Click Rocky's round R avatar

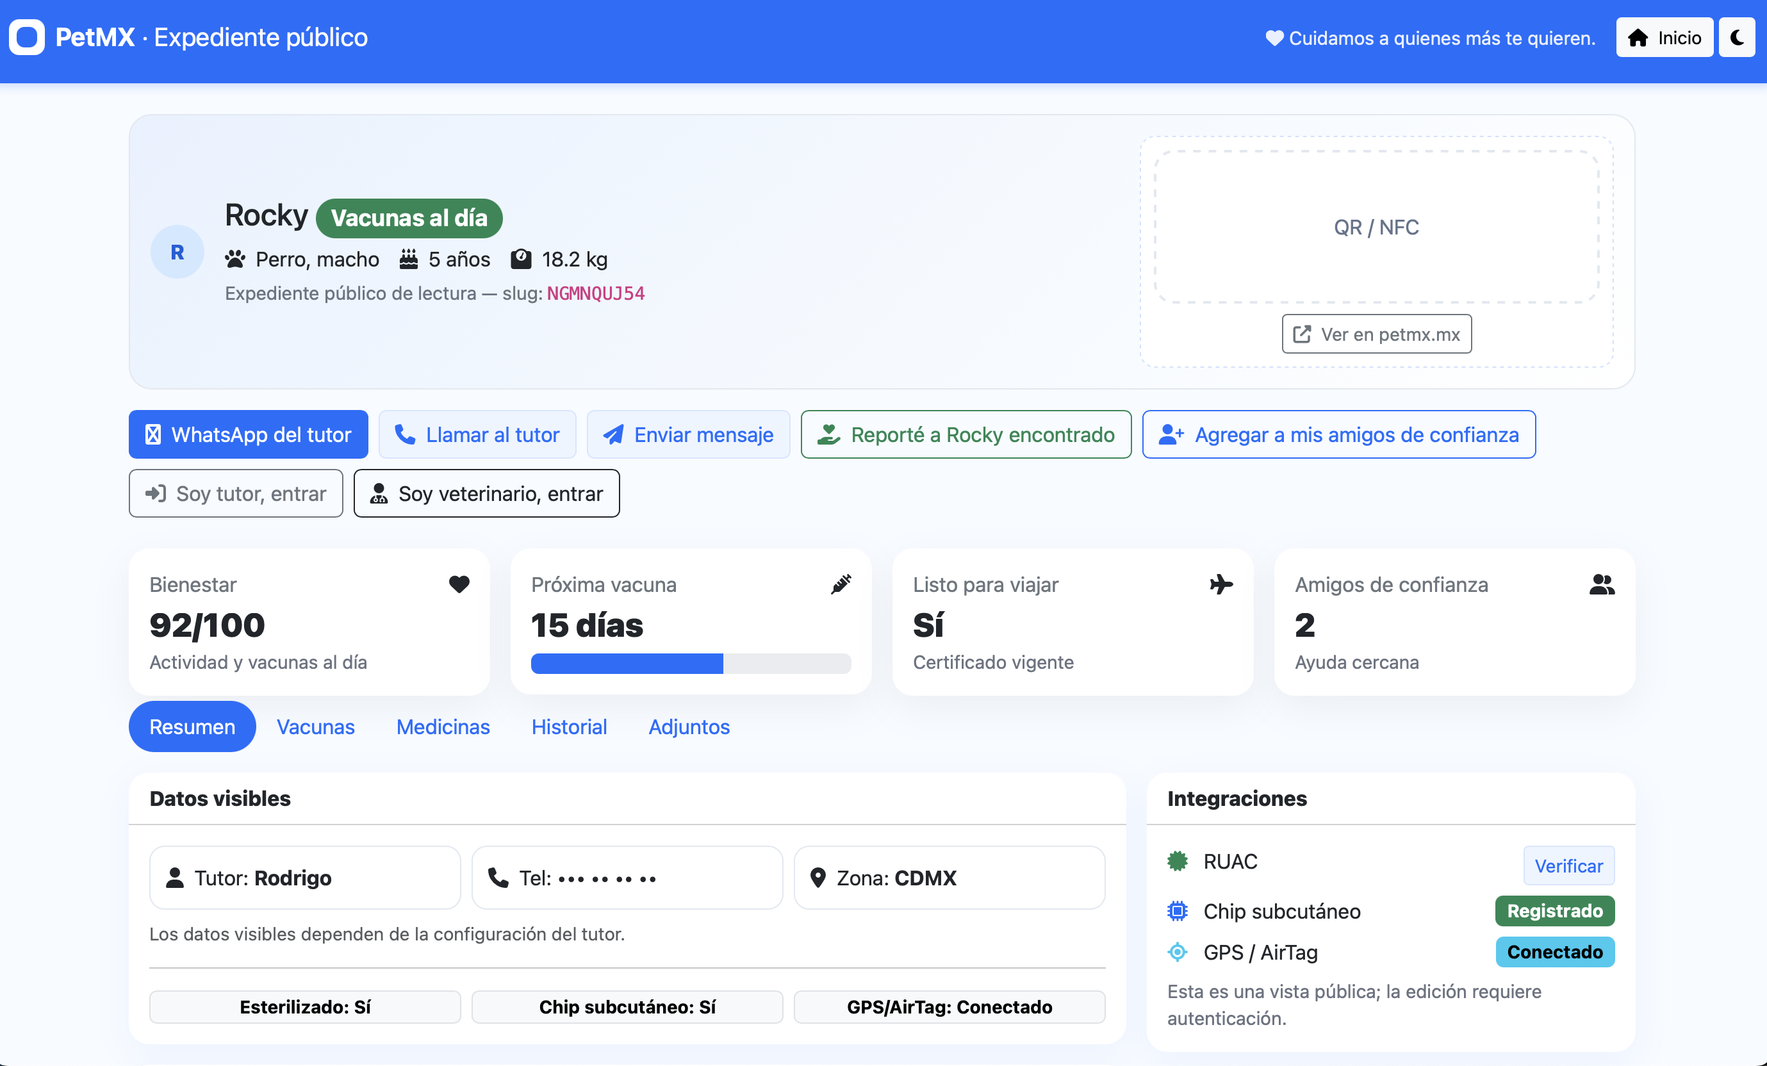click(x=177, y=252)
